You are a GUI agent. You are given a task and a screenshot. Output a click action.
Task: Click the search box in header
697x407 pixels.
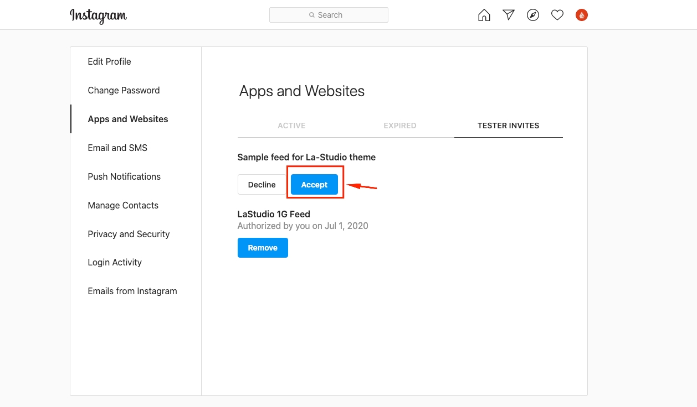pyautogui.click(x=329, y=15)
